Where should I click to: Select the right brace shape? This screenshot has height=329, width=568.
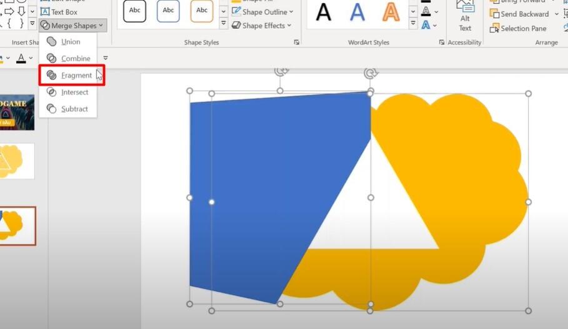[21, 24]
